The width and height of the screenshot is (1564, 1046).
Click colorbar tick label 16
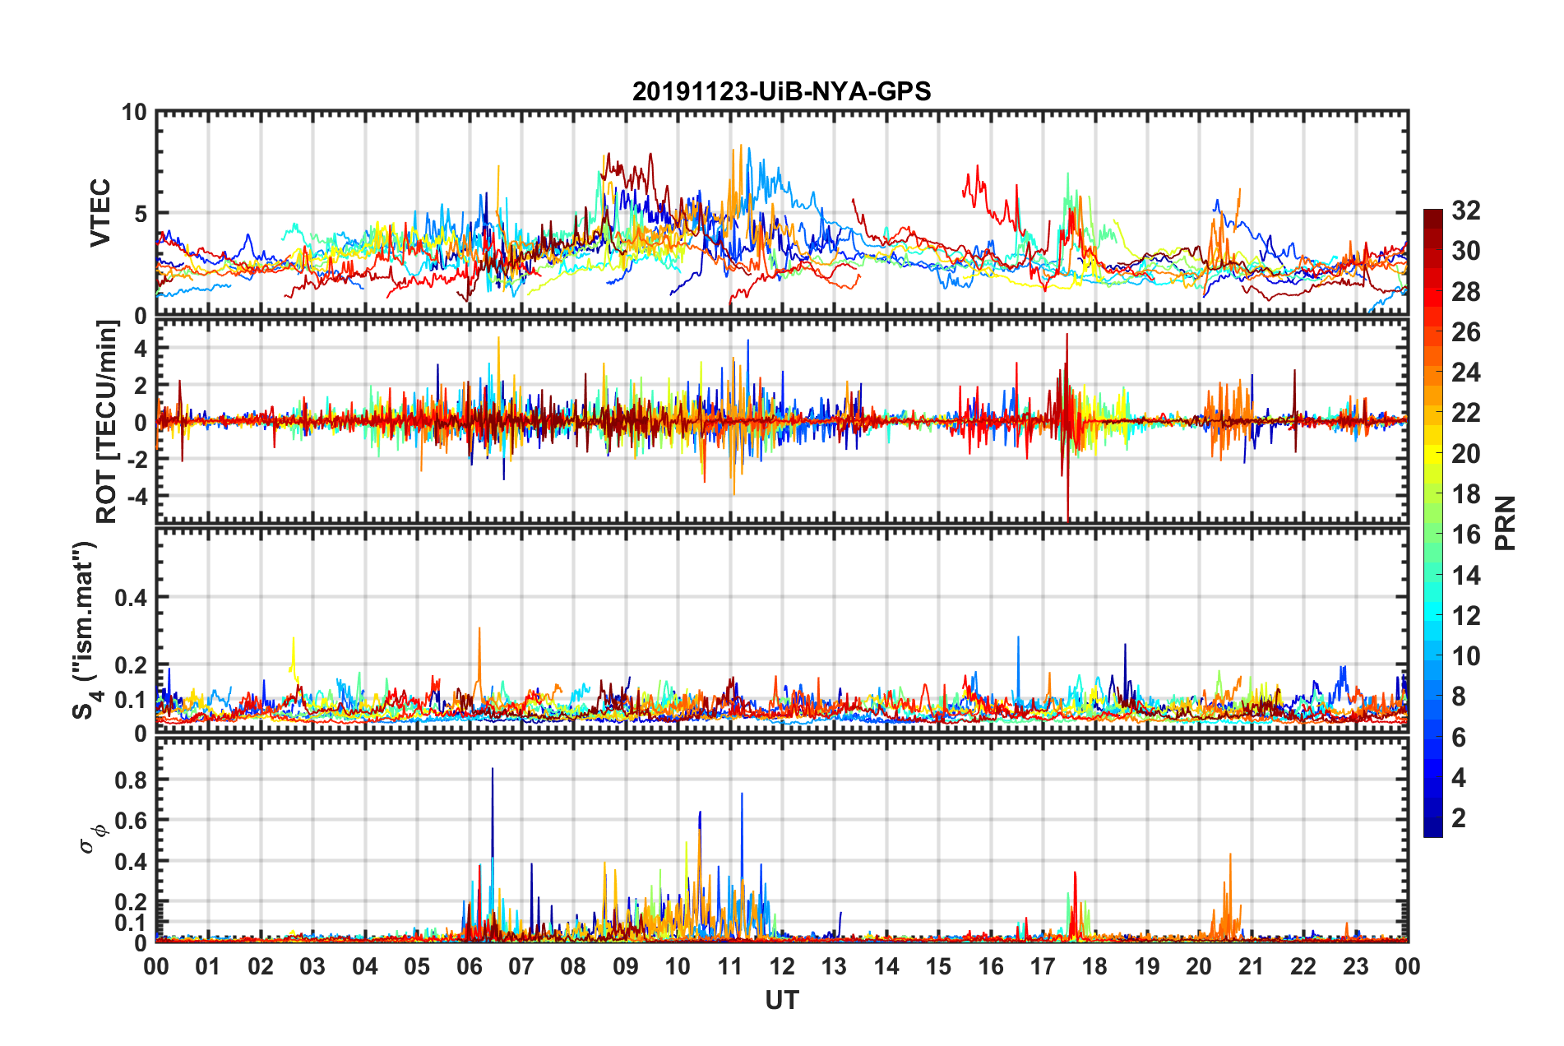point(1465,535)
